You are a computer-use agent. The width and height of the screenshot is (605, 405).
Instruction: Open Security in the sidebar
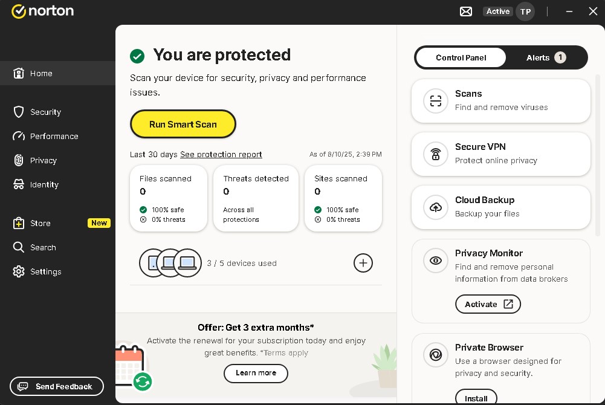click(x=45, y=112)
